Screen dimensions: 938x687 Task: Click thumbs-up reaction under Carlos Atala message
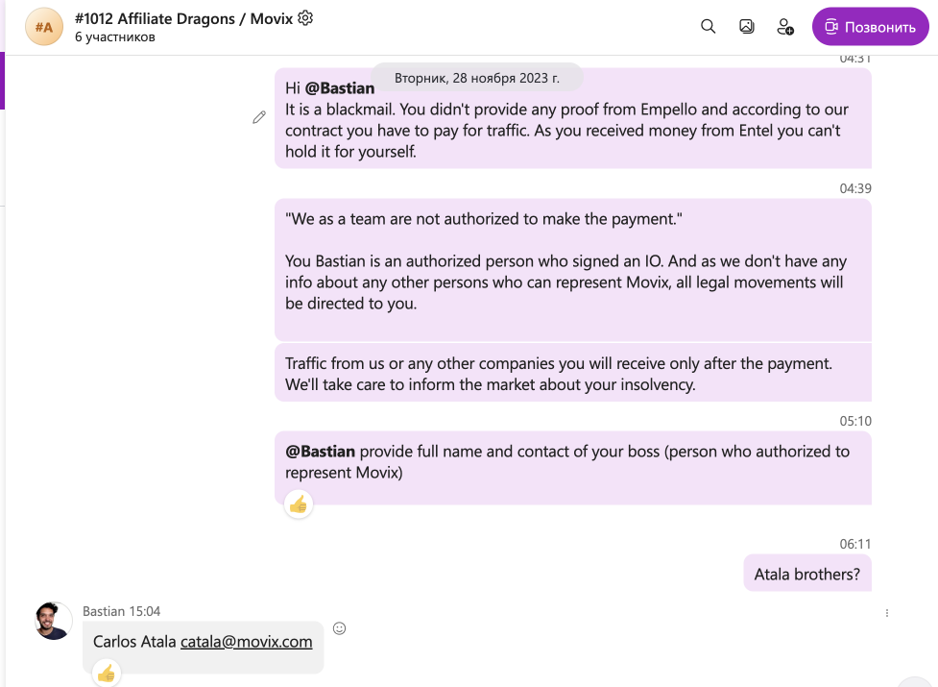coord(107,674)
